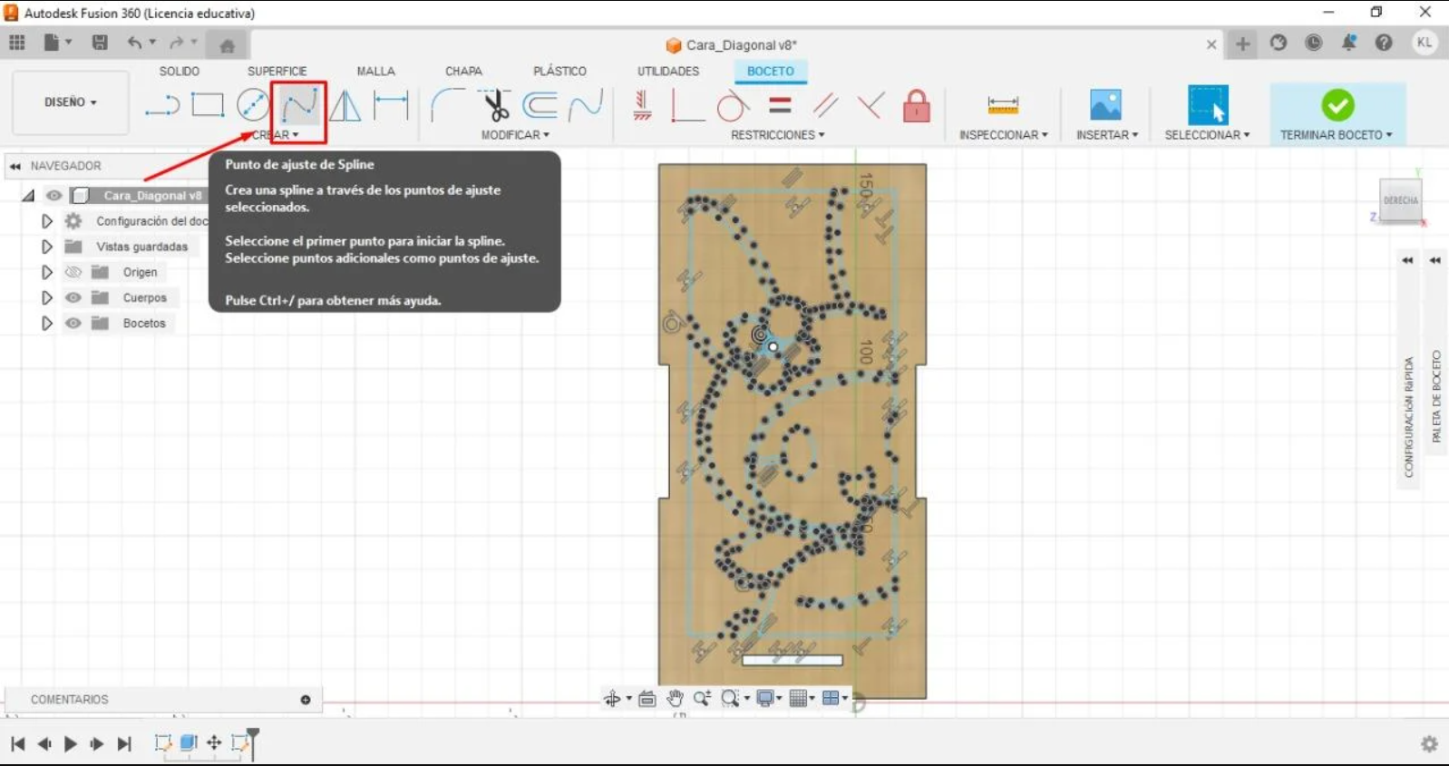Switch to the SUPERFICIE tab
1449x766 pixels.
pyautogui.click(x=277, y=71)
